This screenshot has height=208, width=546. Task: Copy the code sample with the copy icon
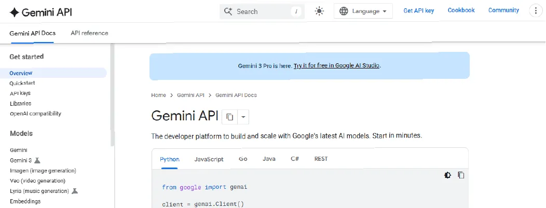click(x=461, y=175)
